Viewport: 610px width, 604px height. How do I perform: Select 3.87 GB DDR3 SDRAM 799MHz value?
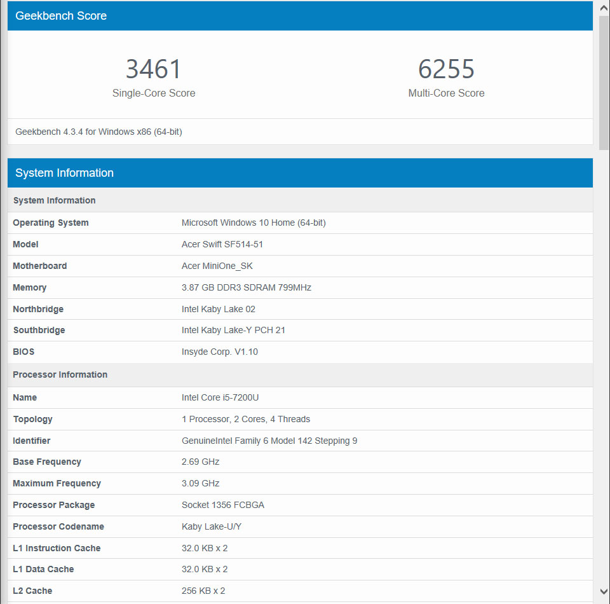247,287
